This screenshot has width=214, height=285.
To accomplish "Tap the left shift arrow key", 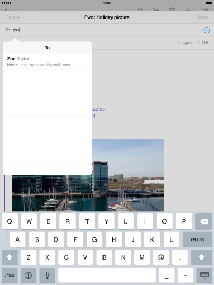I will (10, 257).
